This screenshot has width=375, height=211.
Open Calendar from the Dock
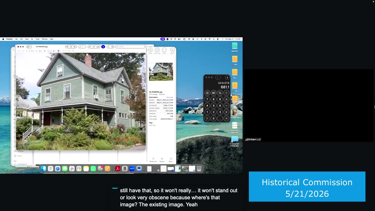click(x=72, y=169)
